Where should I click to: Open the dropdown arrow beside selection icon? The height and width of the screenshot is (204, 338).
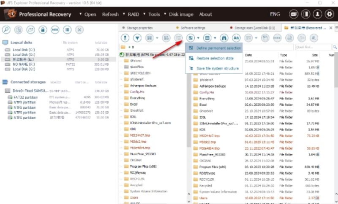[198, 38]
